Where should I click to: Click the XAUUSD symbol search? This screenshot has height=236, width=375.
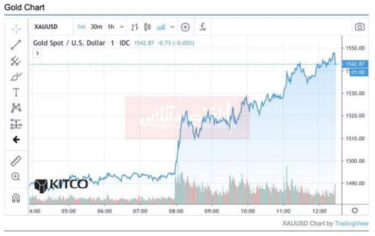[x=46, y=26]
